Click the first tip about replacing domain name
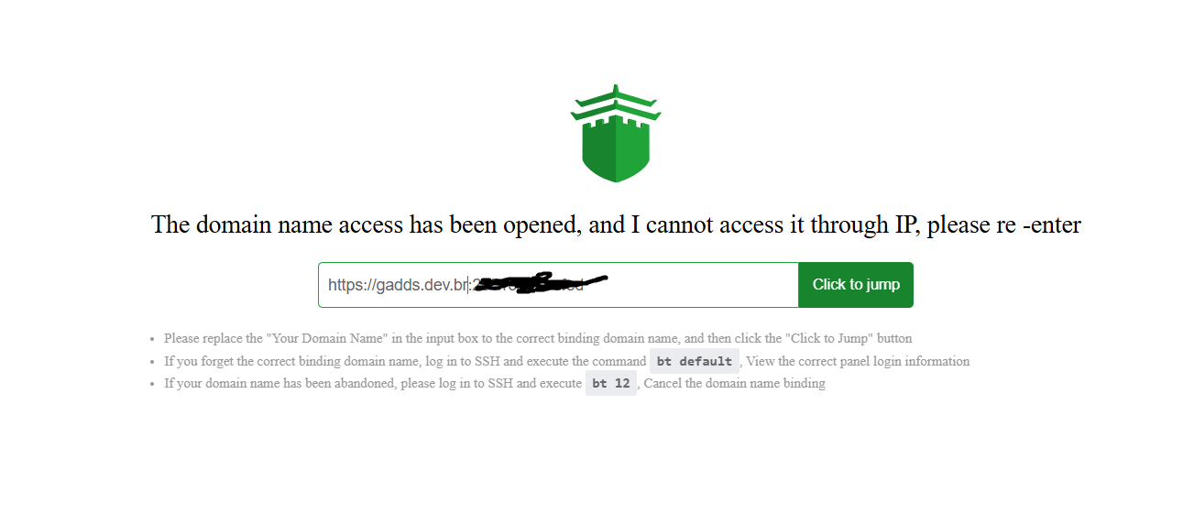Image resolution: width=1183 pixels, height=525 pixels. pyautogui.click(x=538, y=338)
